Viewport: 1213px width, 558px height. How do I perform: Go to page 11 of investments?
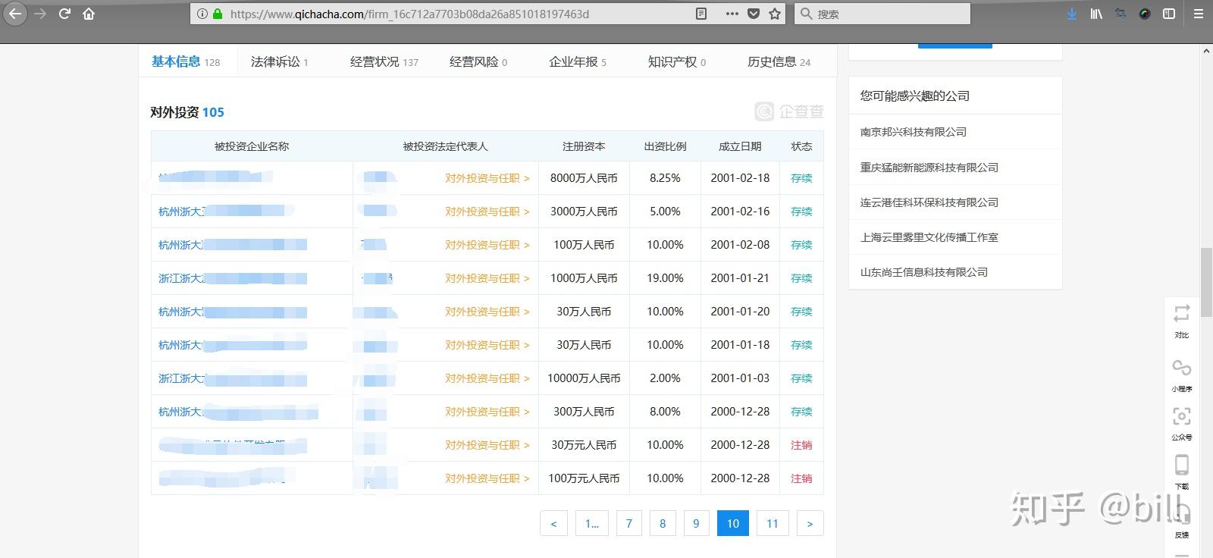pyautogui.click(x=773, y=523)
